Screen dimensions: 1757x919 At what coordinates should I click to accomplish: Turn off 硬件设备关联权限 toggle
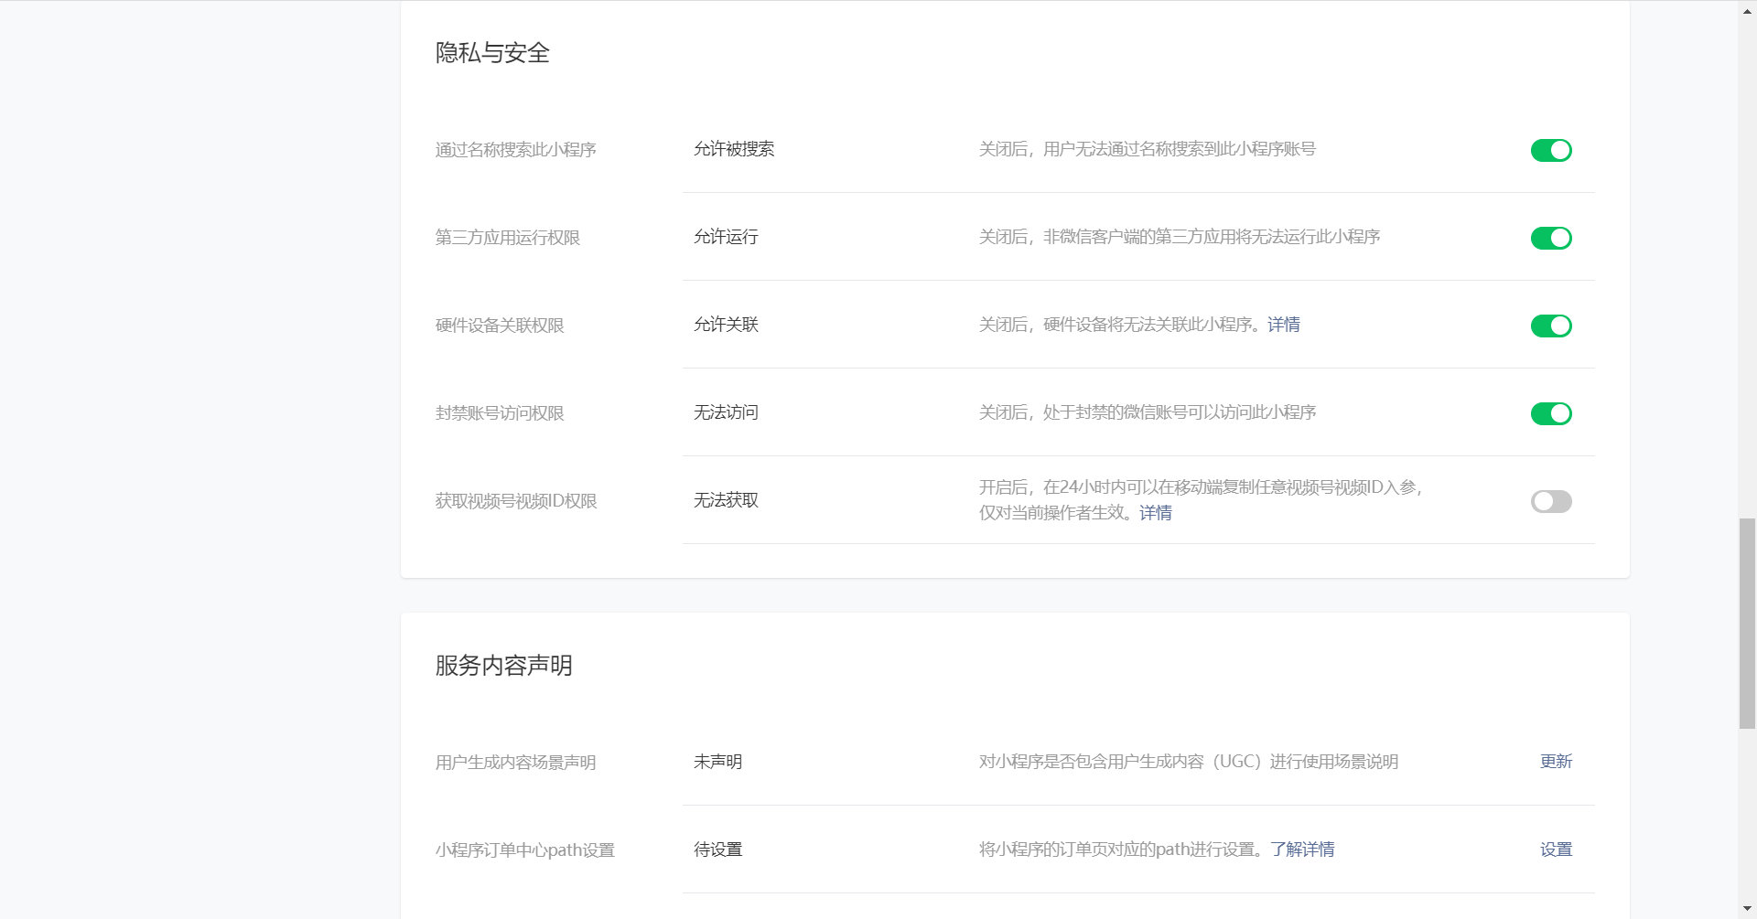click(1551, 326)
